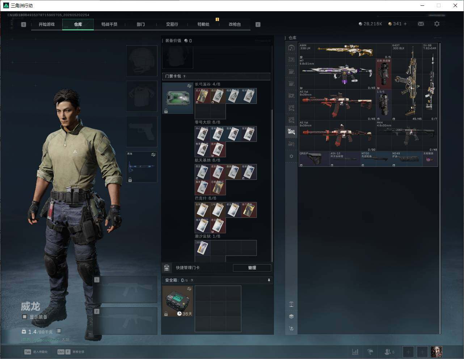Open the 特勤处 tab
This screenshot has width=464, height=359.
tap(203, 24)
